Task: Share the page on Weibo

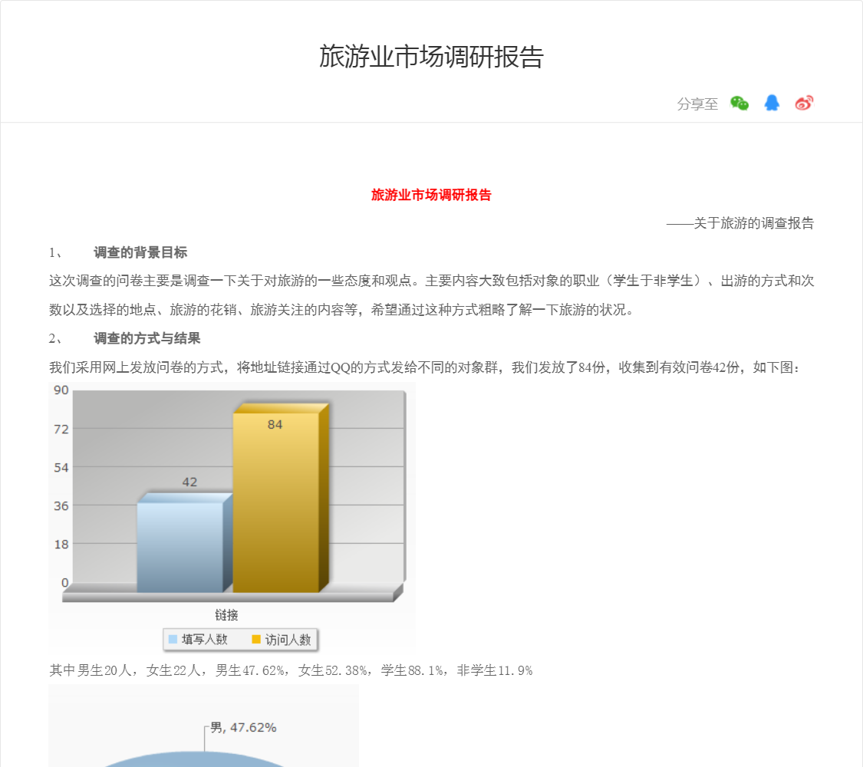Action: (804, 104)
